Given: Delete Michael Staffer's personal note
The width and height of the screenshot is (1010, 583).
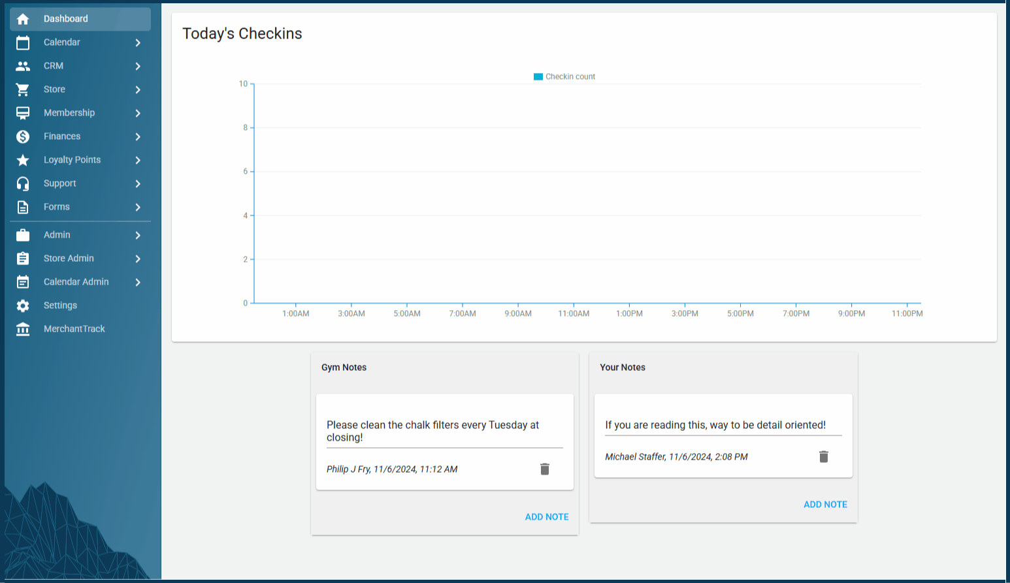Looking at the screenshot, I should pyautogui.click(x=823, y=456).
